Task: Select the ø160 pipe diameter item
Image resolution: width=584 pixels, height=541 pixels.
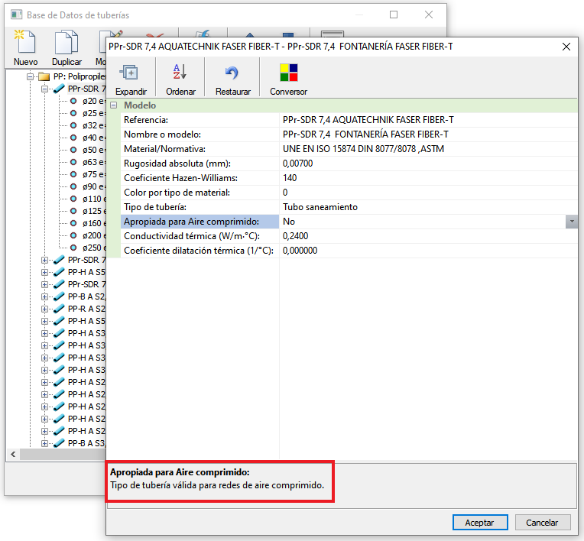Action: (89, 223)
